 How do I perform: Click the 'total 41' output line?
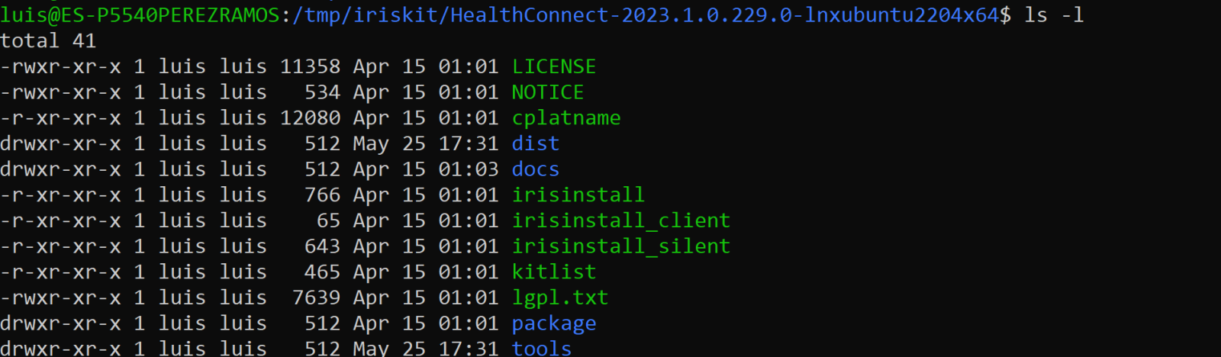pos(48,41)
